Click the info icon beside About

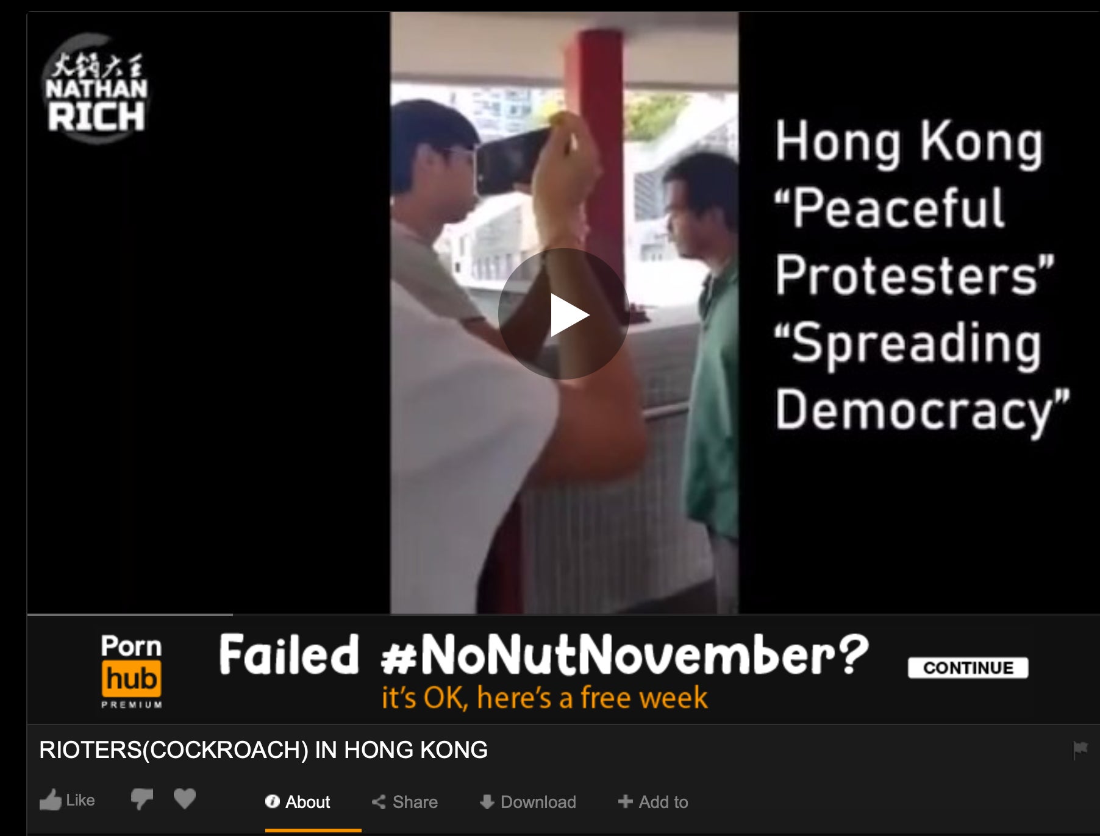coord(272,801)
